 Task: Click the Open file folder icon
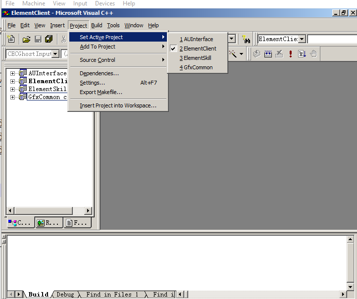(x=26, y=39)
